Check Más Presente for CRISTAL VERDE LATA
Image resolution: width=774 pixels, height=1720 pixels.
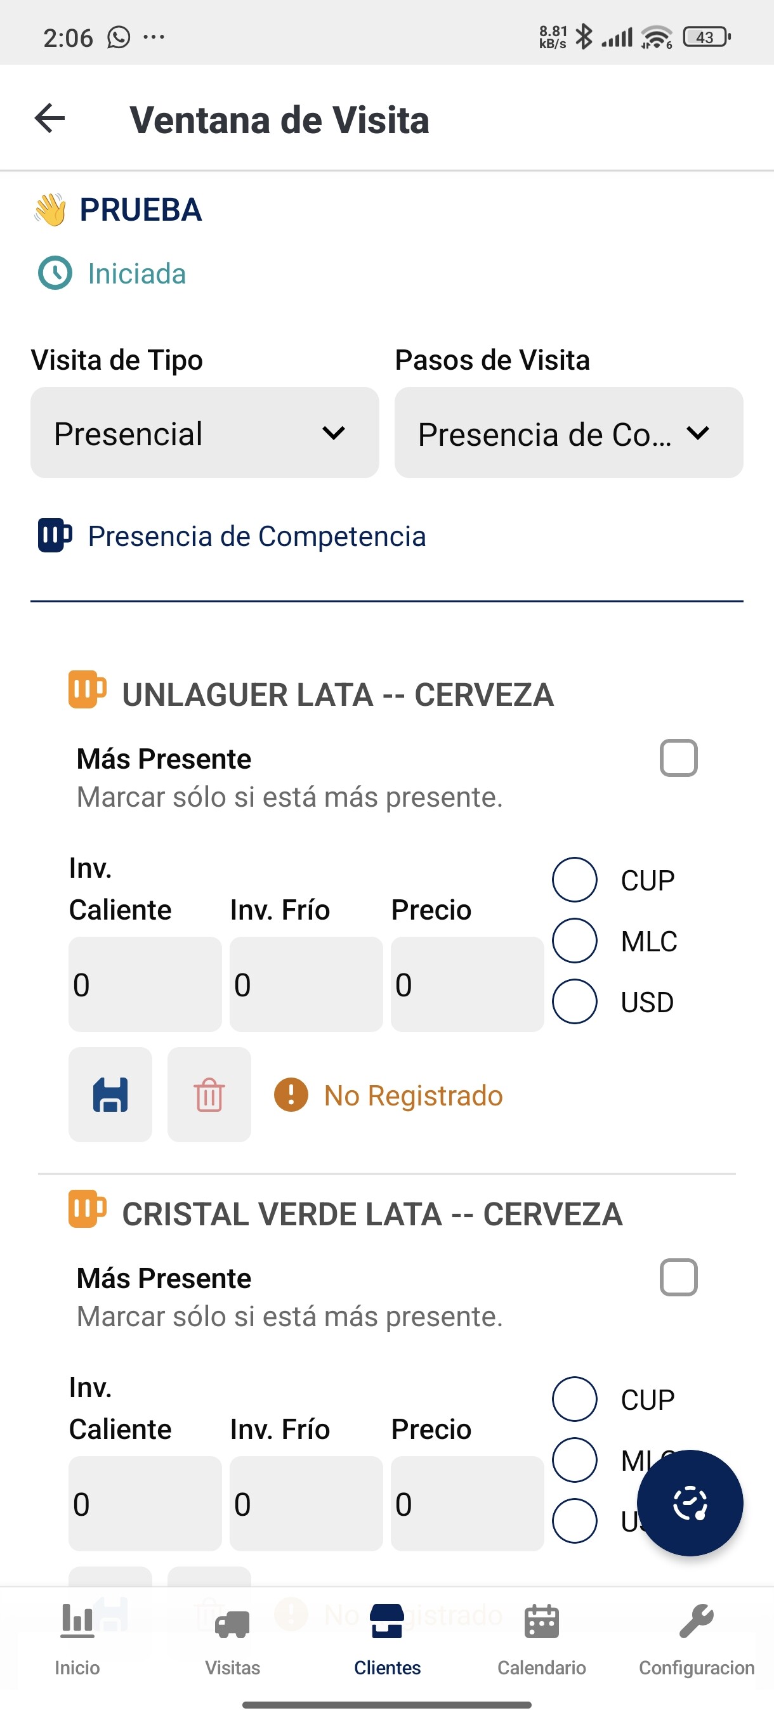point(678,1277)
